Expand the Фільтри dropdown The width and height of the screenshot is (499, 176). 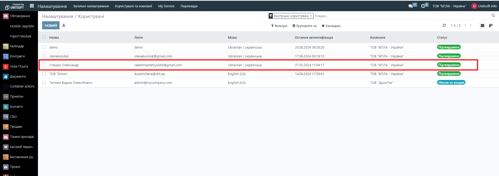[x=279, y=26]
